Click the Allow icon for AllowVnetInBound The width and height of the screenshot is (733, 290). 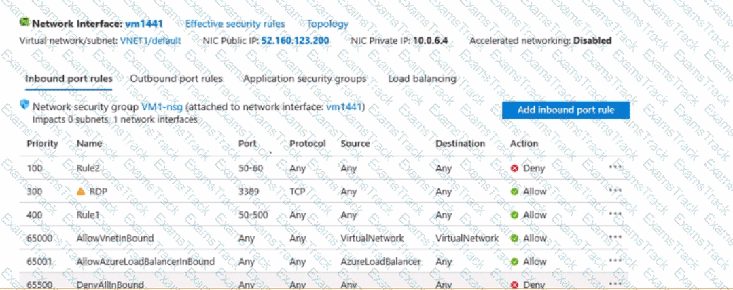tap(514, 239)
